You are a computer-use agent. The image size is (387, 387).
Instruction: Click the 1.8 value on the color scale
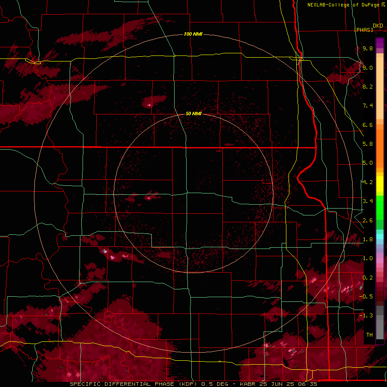coord(368,240)
